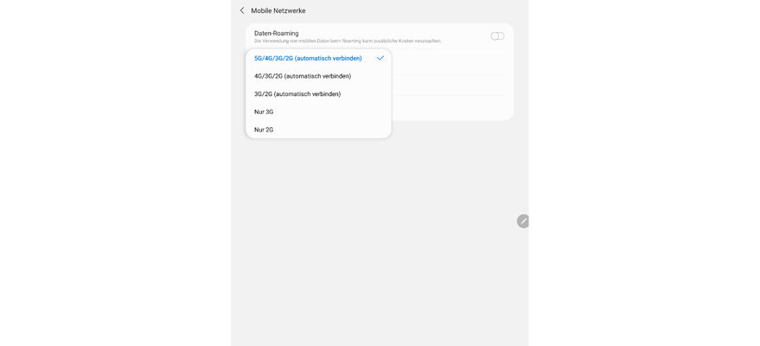
Task: Click the blue checkmark on the 5G option
Action: 380,58
